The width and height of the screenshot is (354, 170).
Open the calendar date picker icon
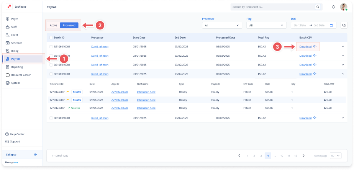(x=331, y=25)
